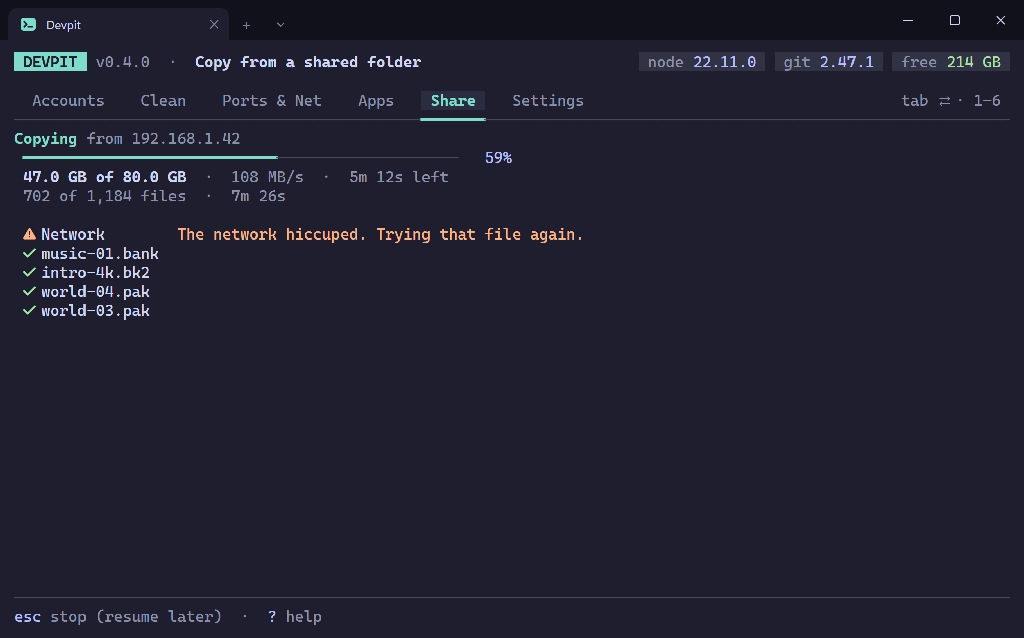This screenshot has height=638, width=1024.
Task: Click the Network warning label
Action: click(x=73, y=234)
